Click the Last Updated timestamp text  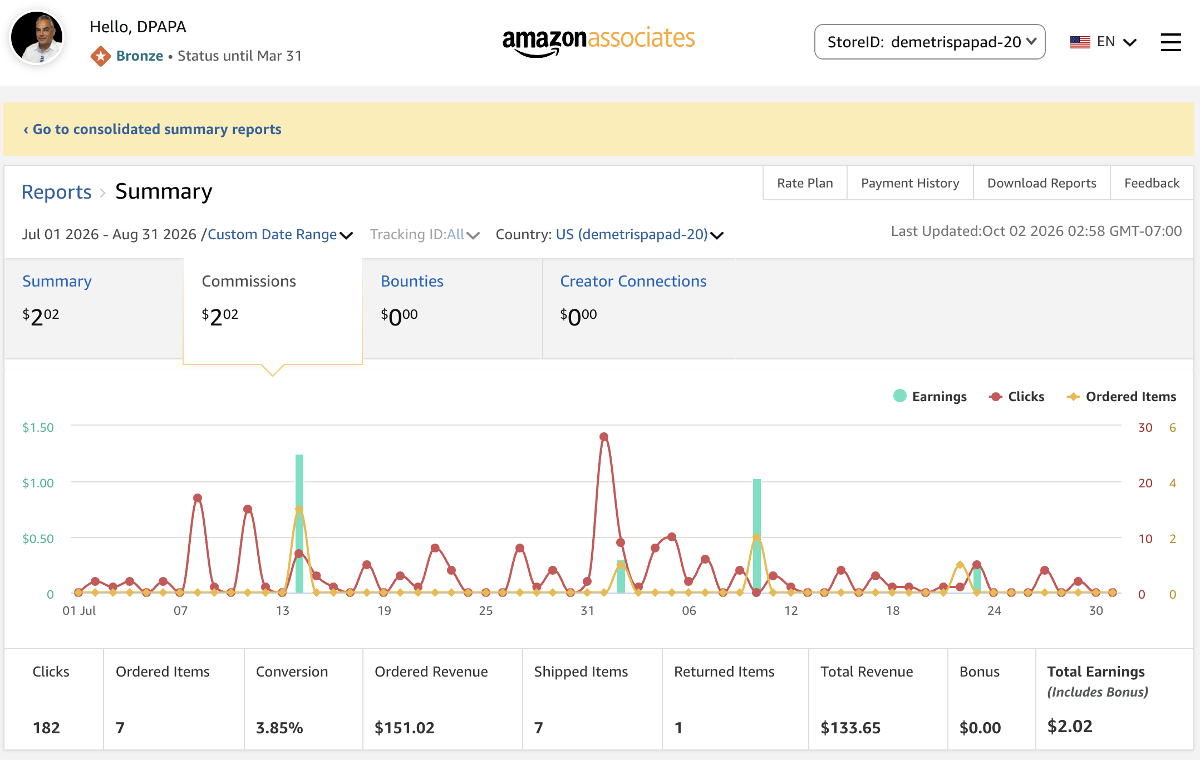1036,231
